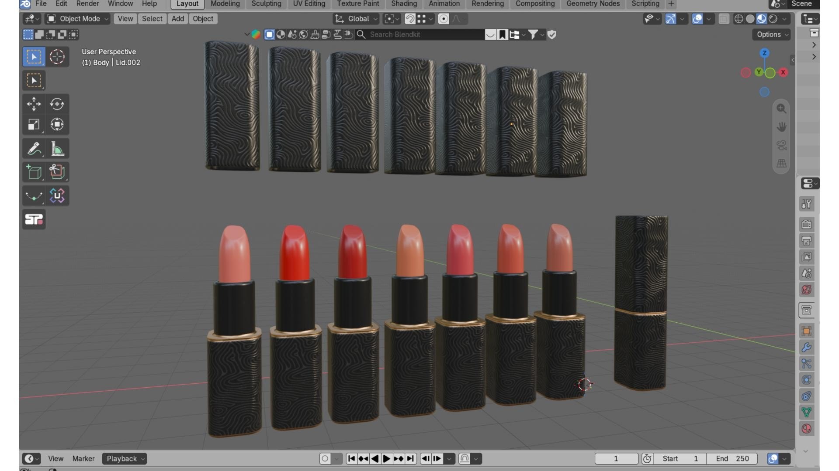Toggle viewport gizmos display

[x=671, y=19]
